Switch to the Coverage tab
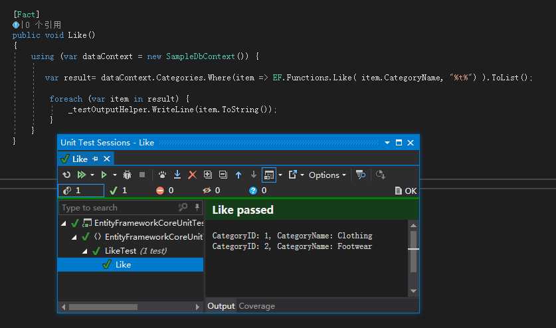 [256, 306]
